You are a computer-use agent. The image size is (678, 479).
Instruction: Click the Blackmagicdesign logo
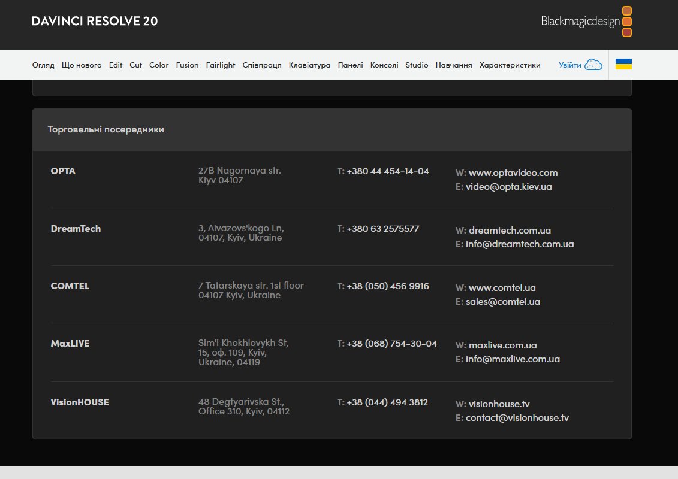pyautogui.click(x=586, y=21)
